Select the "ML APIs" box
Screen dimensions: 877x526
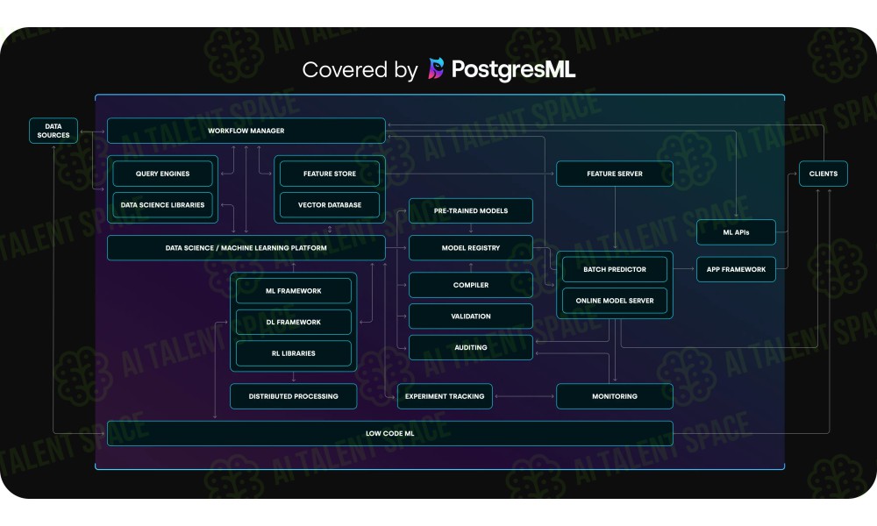[x=736, y=232]
